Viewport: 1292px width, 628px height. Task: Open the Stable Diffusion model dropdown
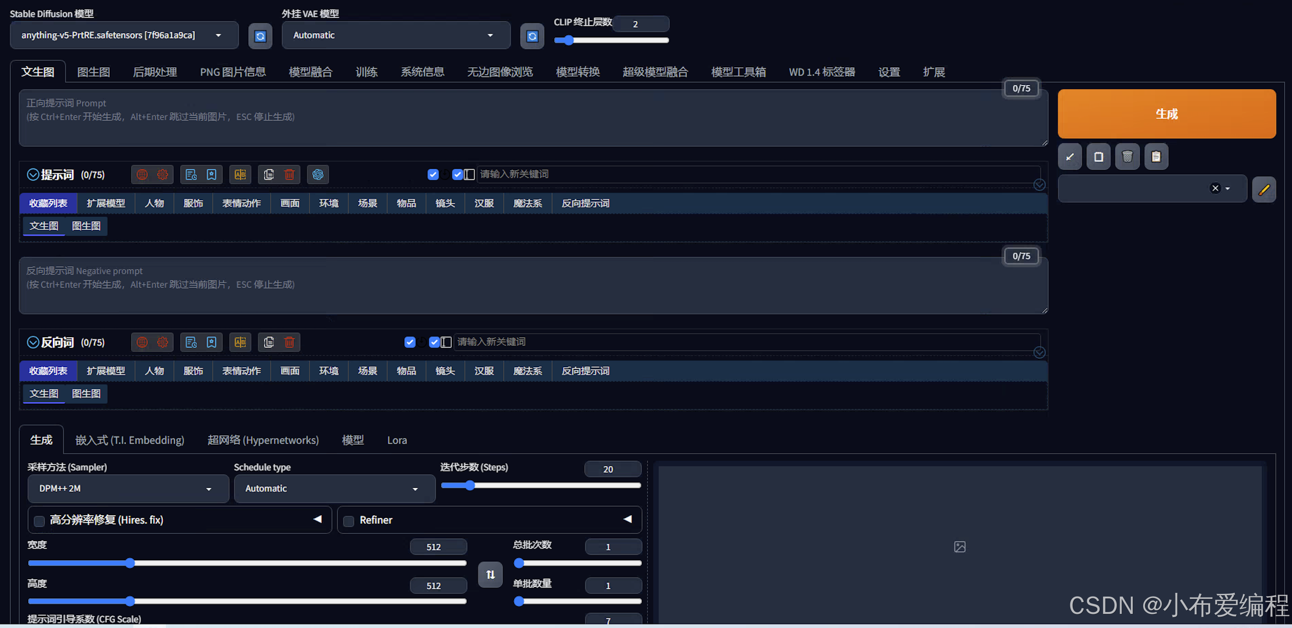pyautogui.click(x=124, y=35)
